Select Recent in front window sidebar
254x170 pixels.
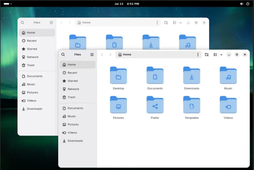click(x=77, y=73)
